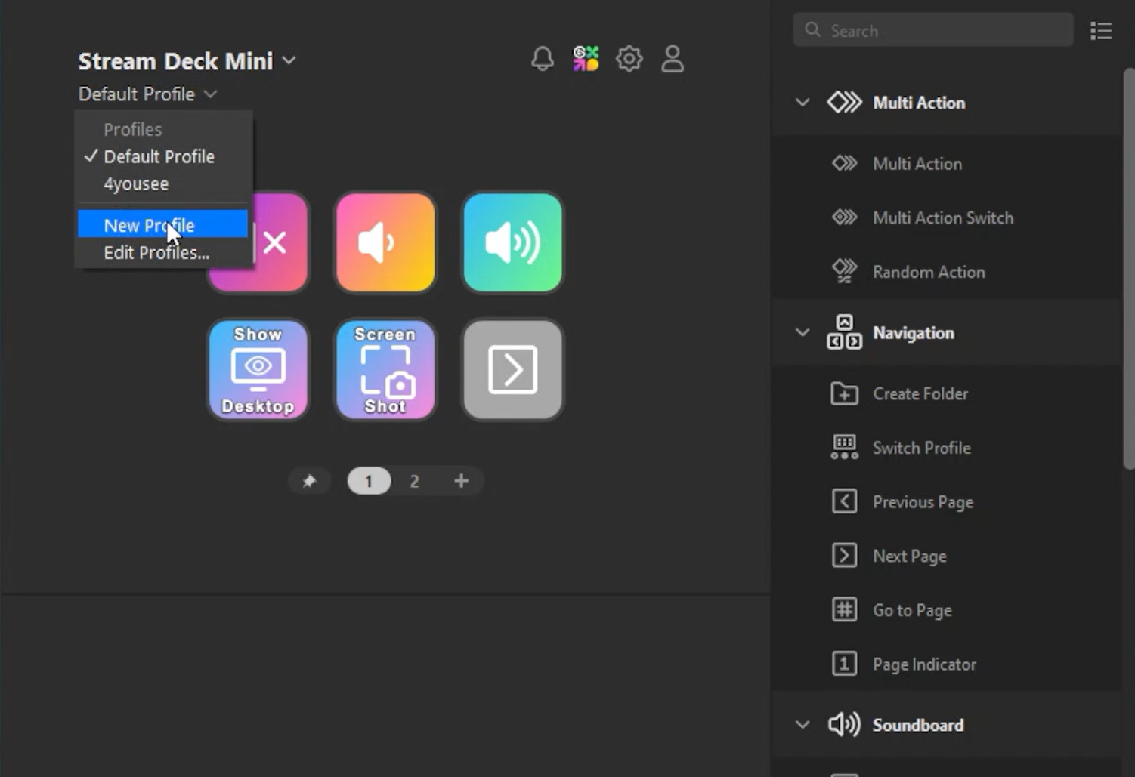Click the Next Page action icon
Viewport: 1135px width, 777px height.
tap(844, 556)
